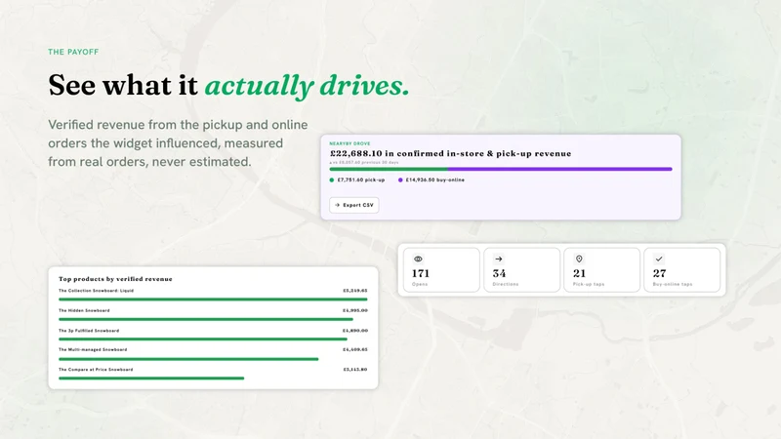Click The Collection Snowboard: Liquid row
The height and width of the screenshot is (439, 781).
213,295
